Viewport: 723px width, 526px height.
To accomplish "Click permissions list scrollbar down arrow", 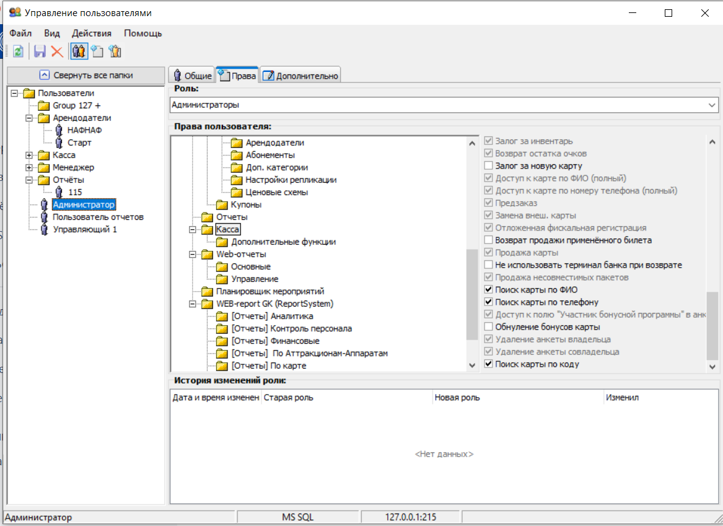I will coord(712,367).
